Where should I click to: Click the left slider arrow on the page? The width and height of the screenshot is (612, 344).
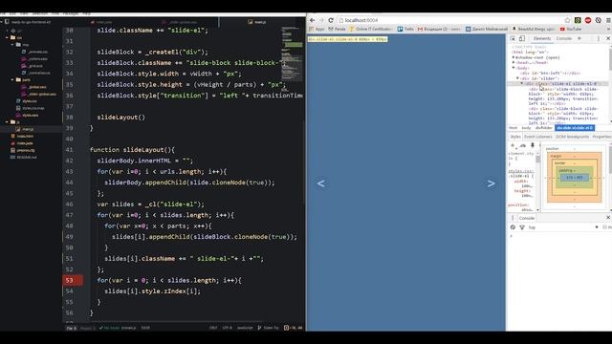pyautogui.click(x=321, y=183)
